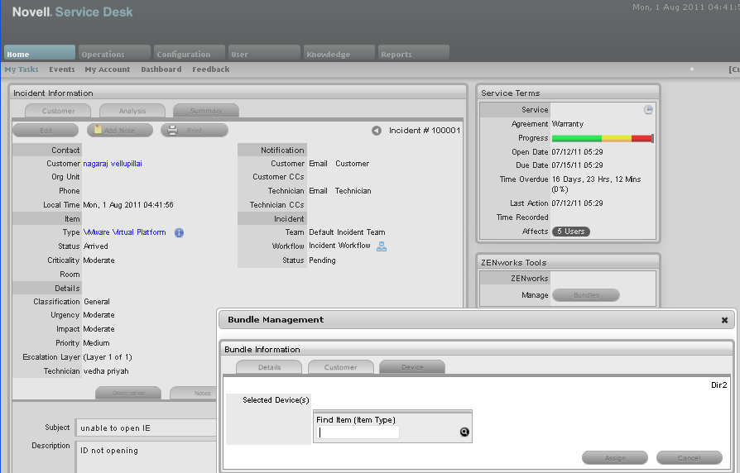View the Incident Workflow diagram icon

pos(382,246)
